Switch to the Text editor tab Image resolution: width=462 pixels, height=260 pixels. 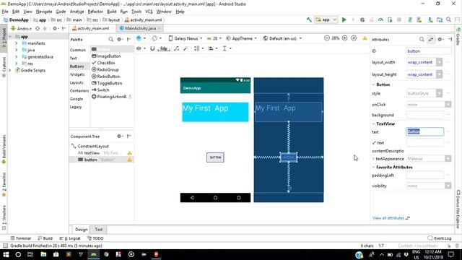point(98,230)
